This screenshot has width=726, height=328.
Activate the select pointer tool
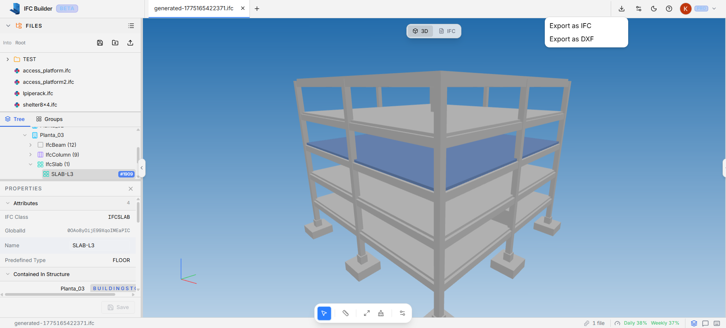coord(324,313)
